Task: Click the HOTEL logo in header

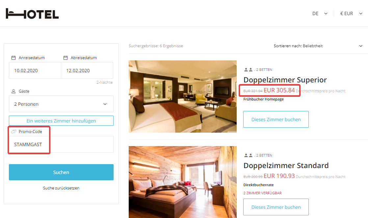Action: pos(32,13)
